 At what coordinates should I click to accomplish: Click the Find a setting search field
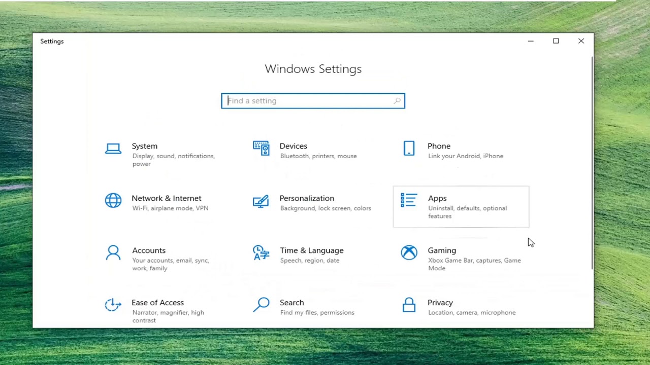(313, 101)
